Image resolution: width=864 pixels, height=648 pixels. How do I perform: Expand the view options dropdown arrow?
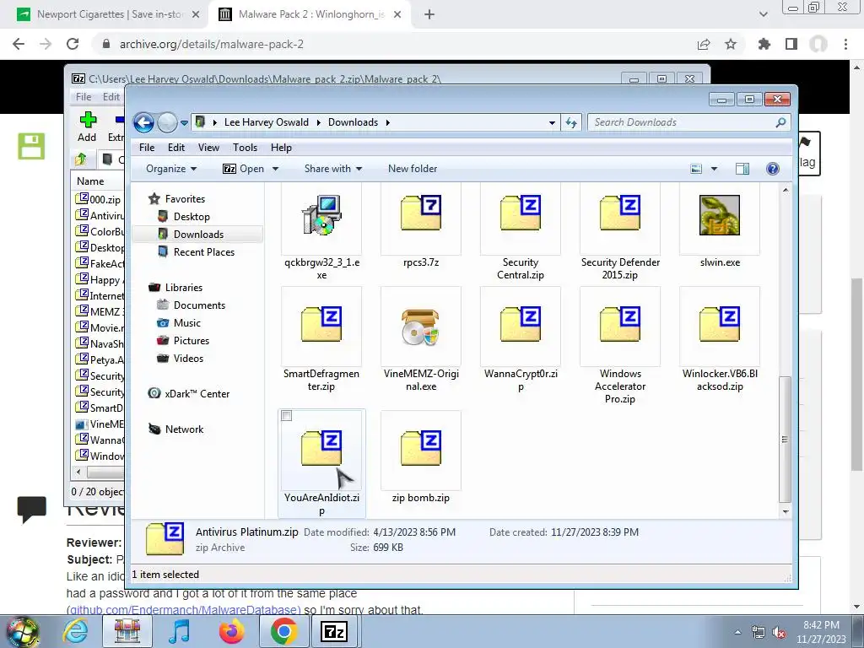click(x=714, y=169)
